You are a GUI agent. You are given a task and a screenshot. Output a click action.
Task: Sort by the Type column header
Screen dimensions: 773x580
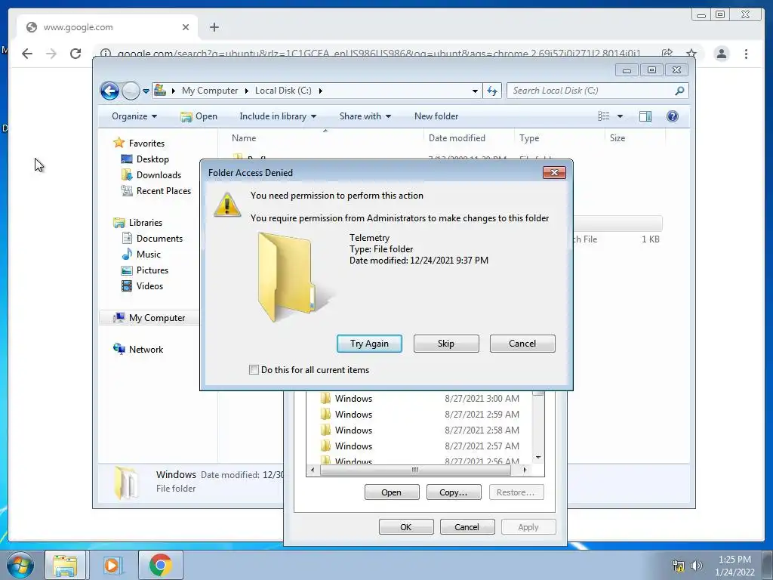click(x=559, y=138)
